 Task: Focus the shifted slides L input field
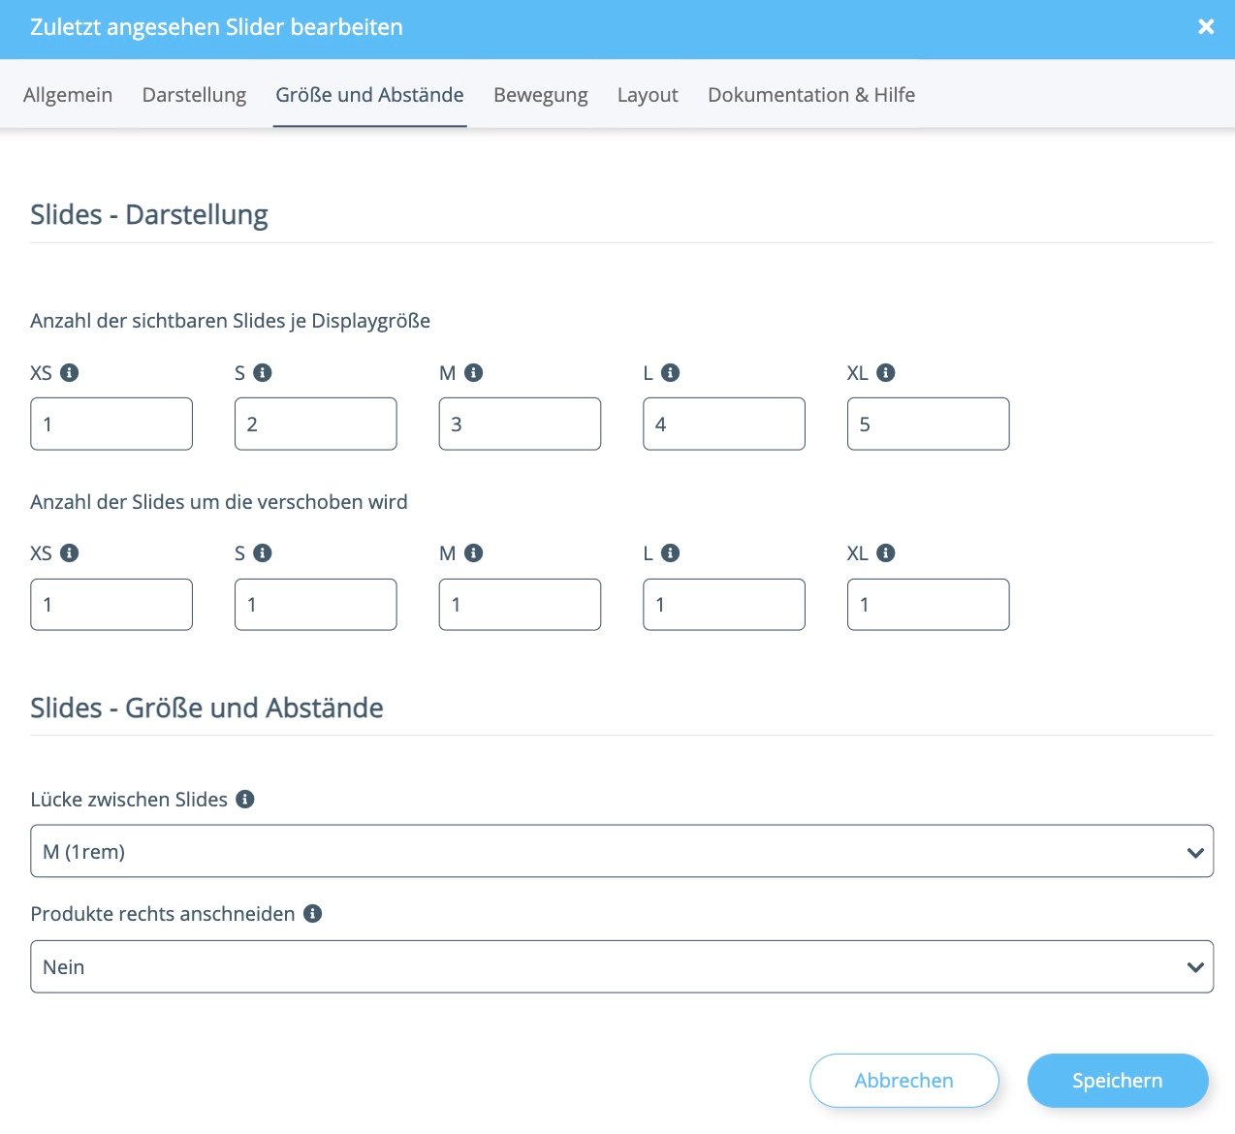tap(724, 605)
